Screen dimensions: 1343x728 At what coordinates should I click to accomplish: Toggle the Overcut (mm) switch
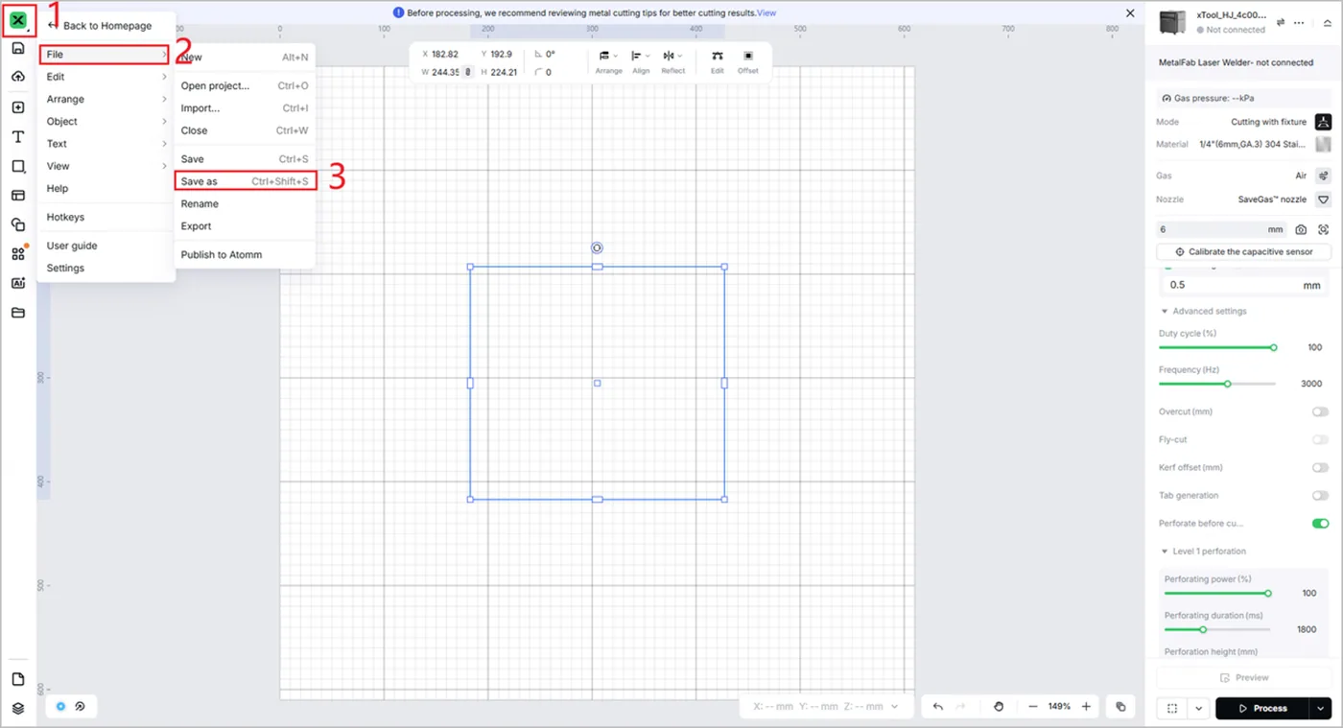pyautogui.click(x=1321, y=411)
